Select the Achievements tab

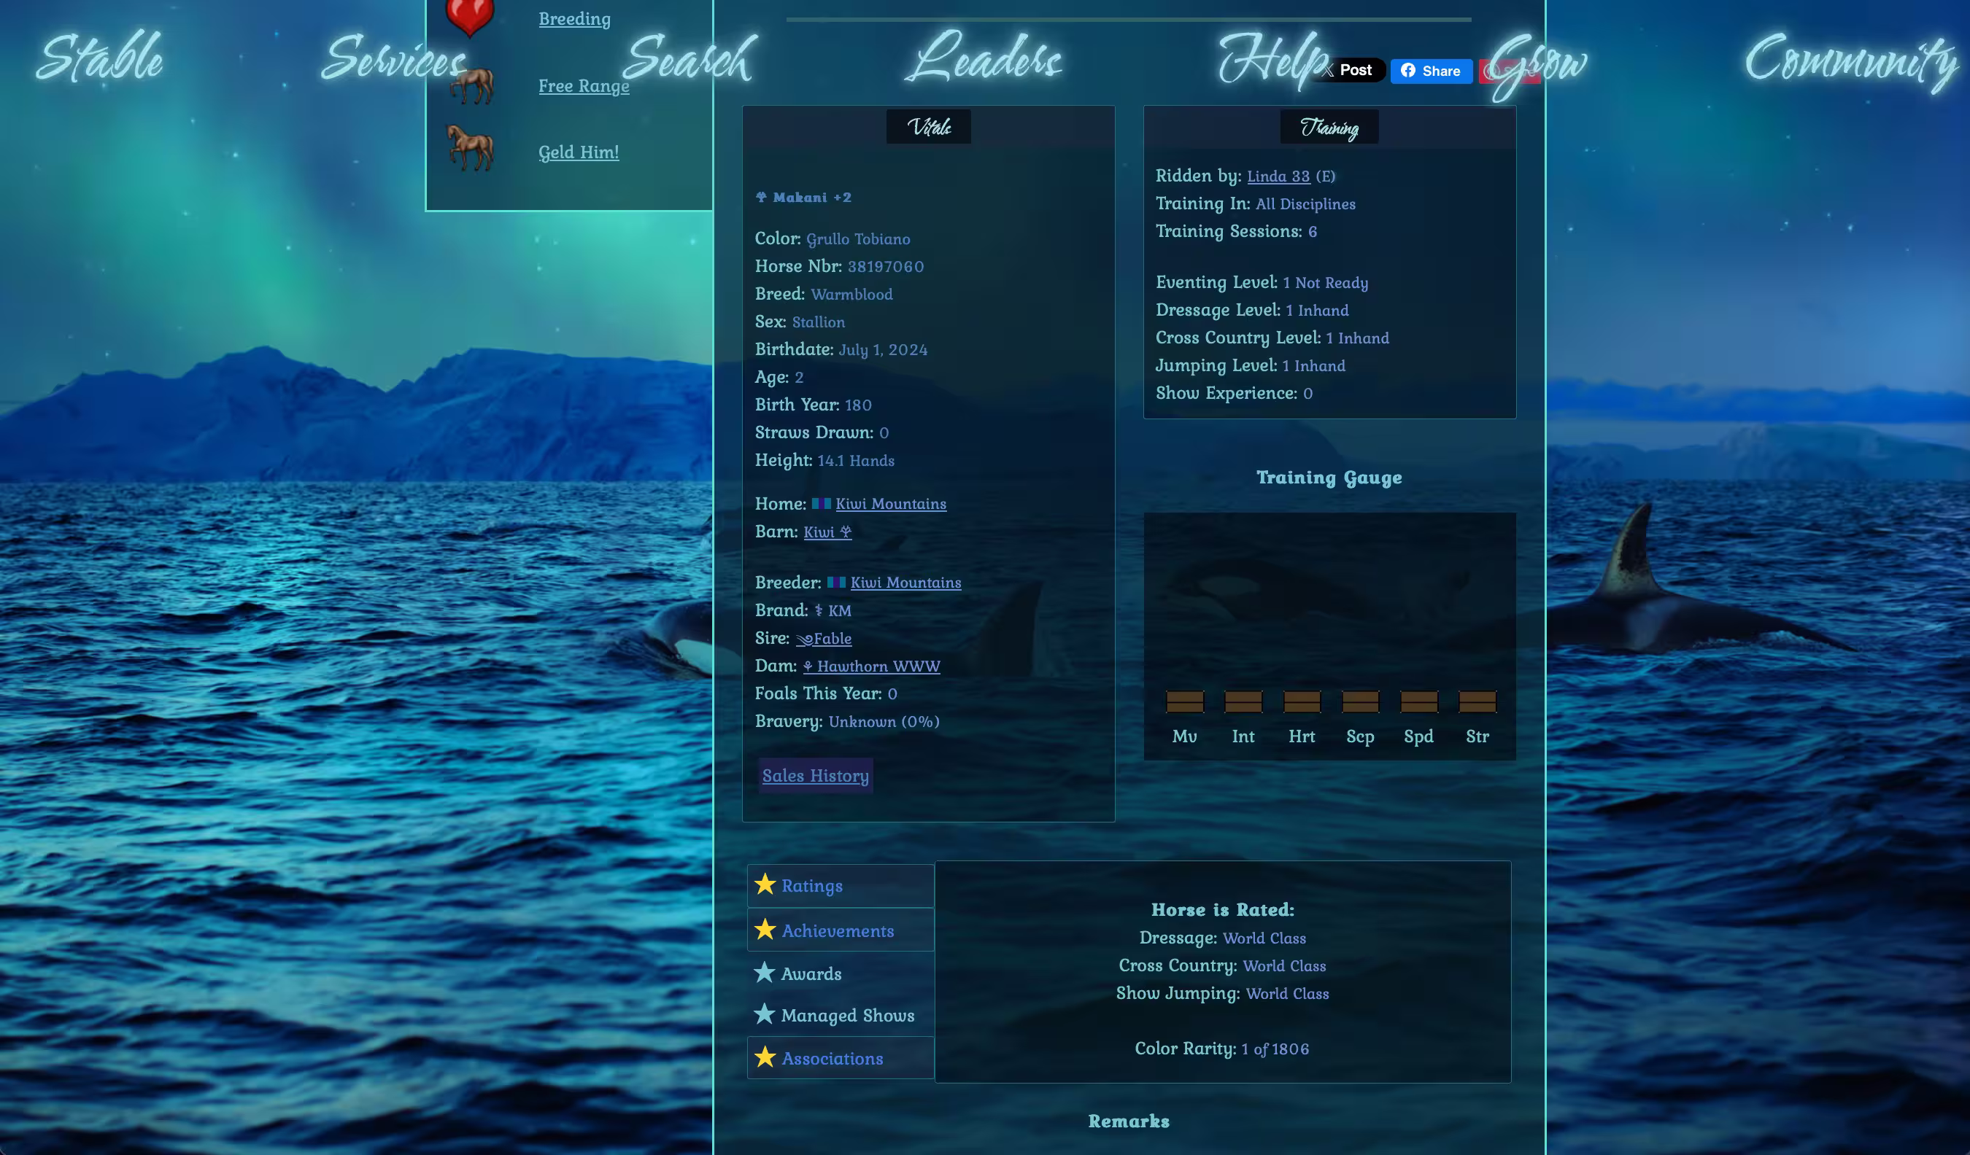(841, 930)
